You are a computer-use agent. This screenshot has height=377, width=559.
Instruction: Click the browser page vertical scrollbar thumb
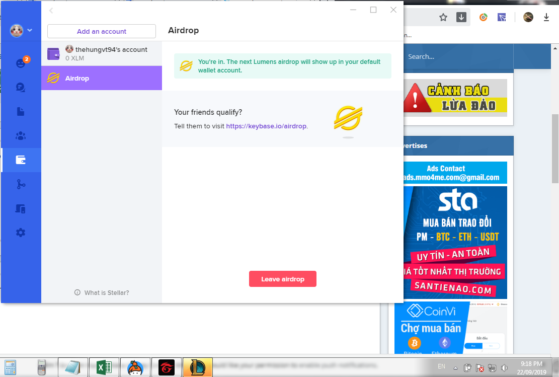pos(555,148)
